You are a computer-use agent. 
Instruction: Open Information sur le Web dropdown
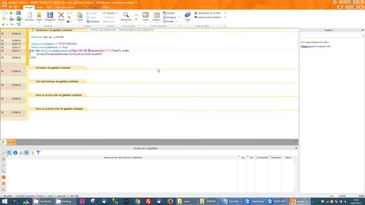pos(224,13)
